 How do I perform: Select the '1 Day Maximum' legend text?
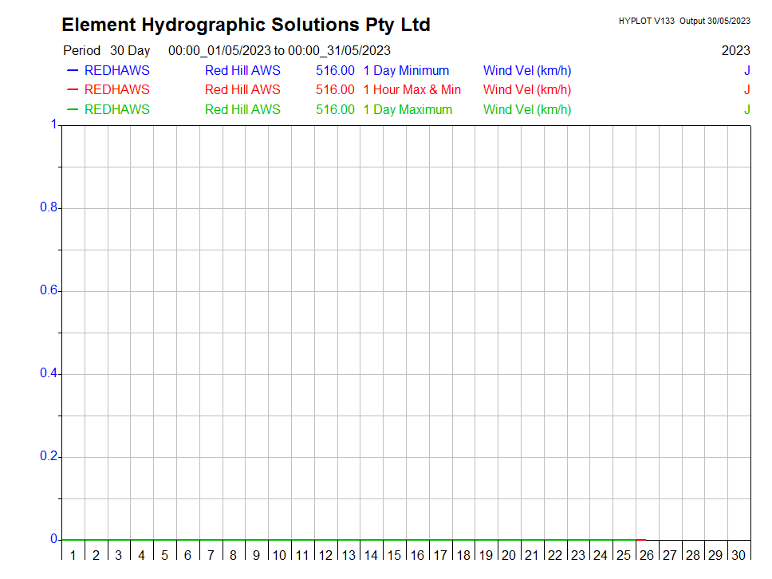coord(408,110)
